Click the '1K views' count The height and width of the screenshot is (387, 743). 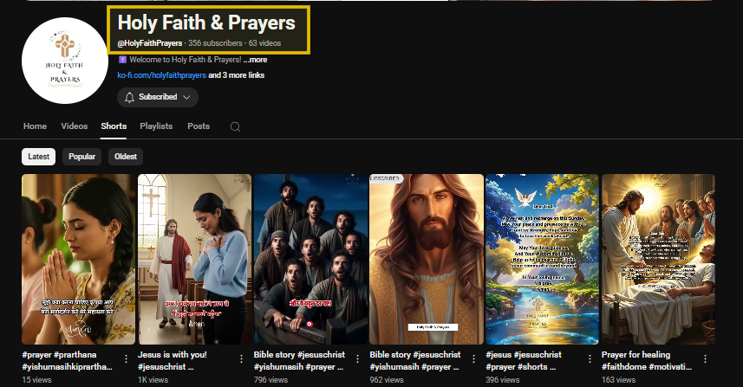[153, 380]
